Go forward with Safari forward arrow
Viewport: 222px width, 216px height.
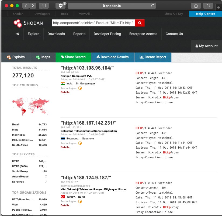coord(33,6)
